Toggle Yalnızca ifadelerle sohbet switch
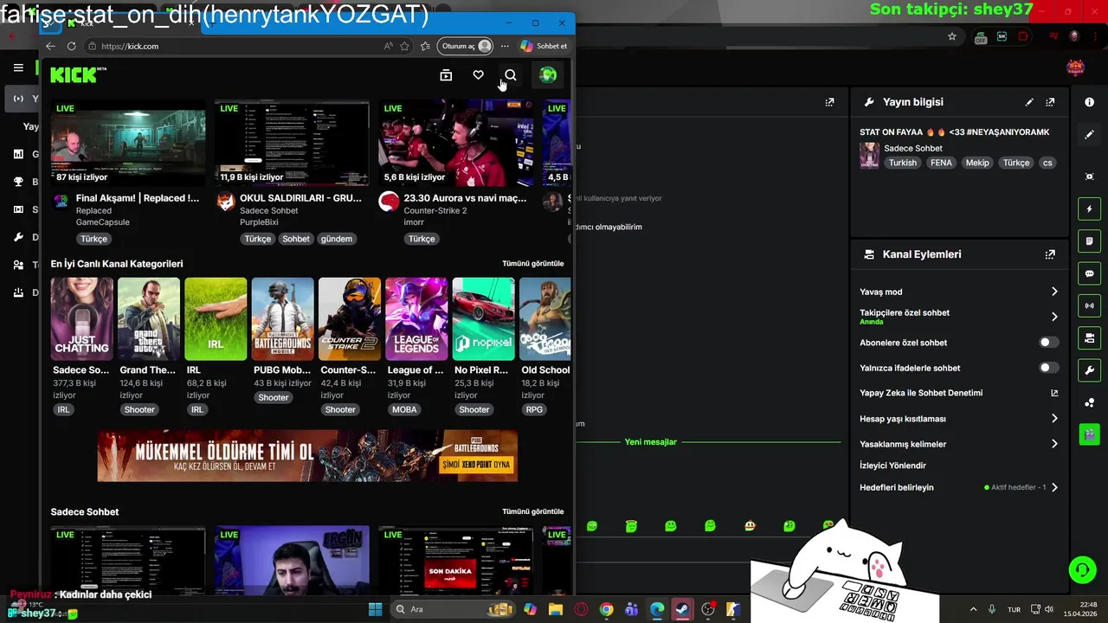This screenshot has width=1108, height=623. click(1048, 368)
